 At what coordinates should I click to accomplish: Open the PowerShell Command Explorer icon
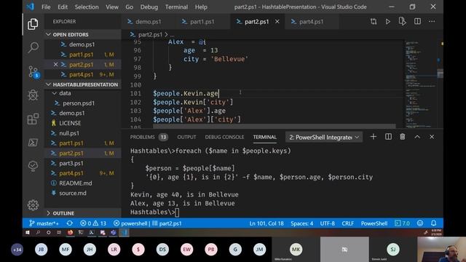point(33,143)
